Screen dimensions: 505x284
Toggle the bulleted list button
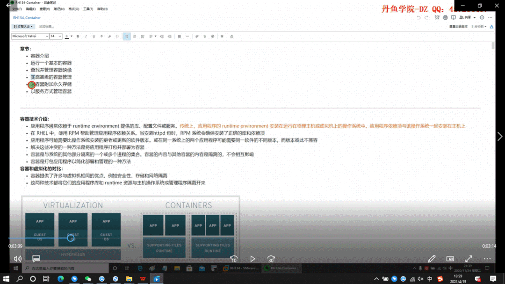pyautogui.click(x=127, y=36)
